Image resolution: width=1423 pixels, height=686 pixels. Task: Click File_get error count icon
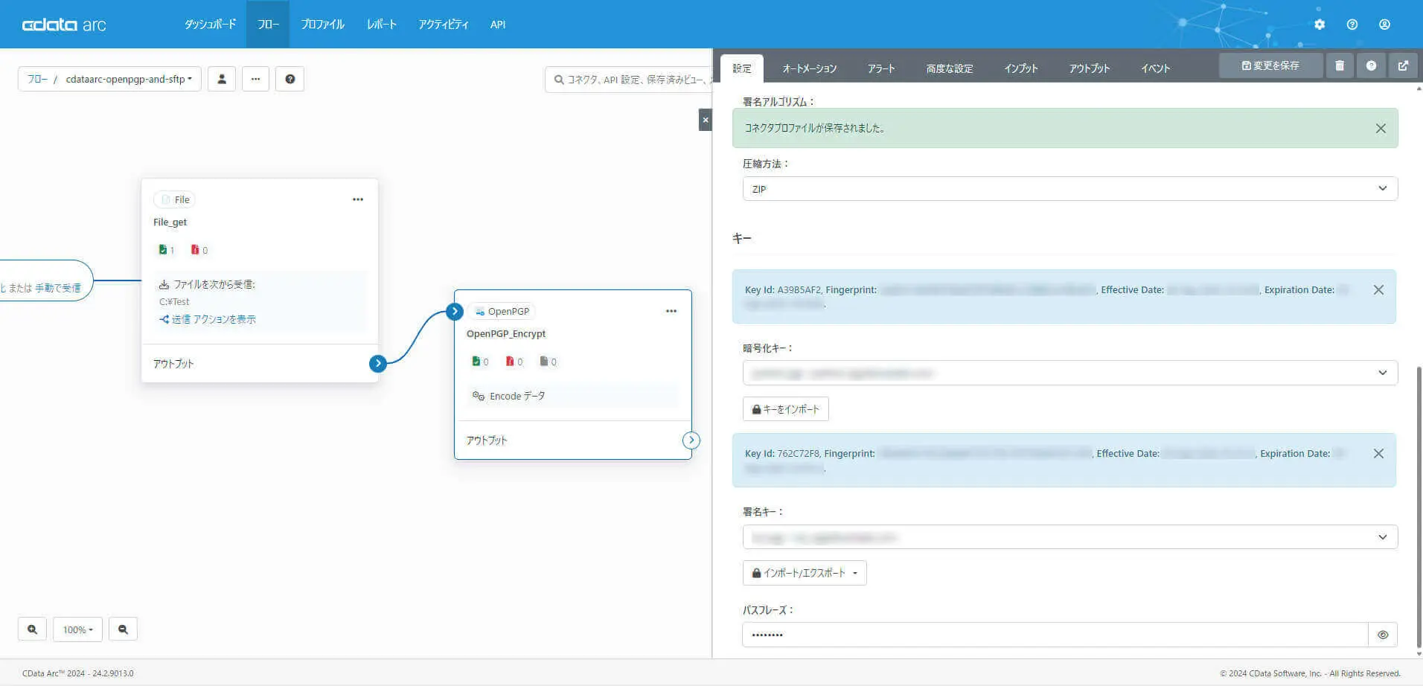[x=195, y=250]
